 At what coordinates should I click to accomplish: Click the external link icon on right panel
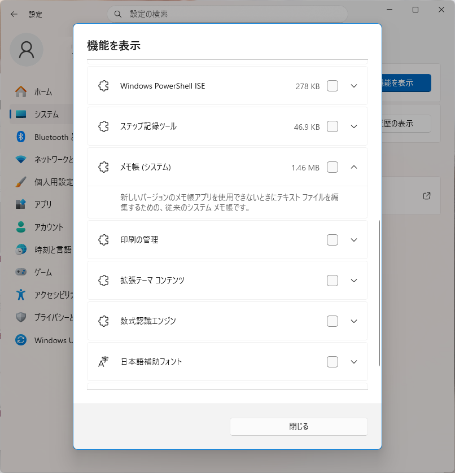point(427,196)
